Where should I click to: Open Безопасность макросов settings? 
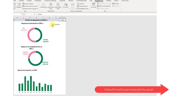30,9
